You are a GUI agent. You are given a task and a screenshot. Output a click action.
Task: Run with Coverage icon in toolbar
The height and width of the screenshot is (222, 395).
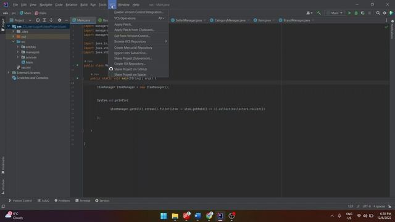(363, 13)
